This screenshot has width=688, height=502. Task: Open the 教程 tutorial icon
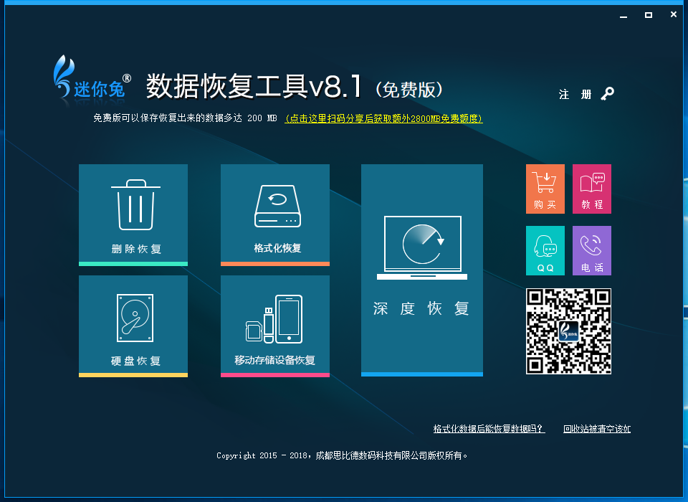591,189
